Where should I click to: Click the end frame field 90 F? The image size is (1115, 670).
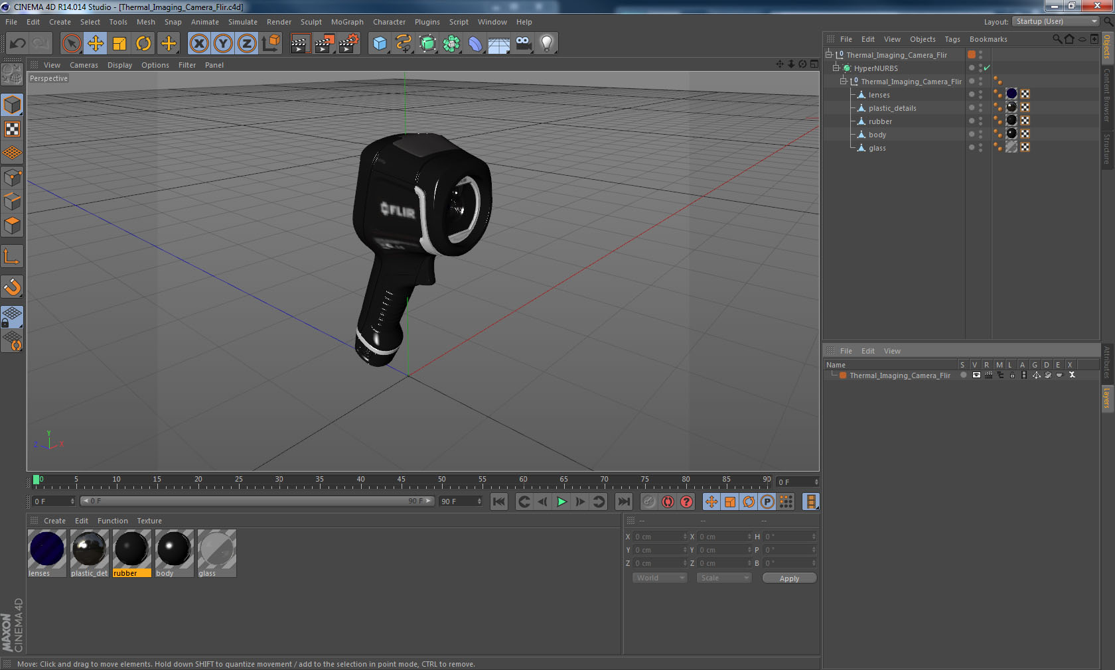[x=461, y=502]
